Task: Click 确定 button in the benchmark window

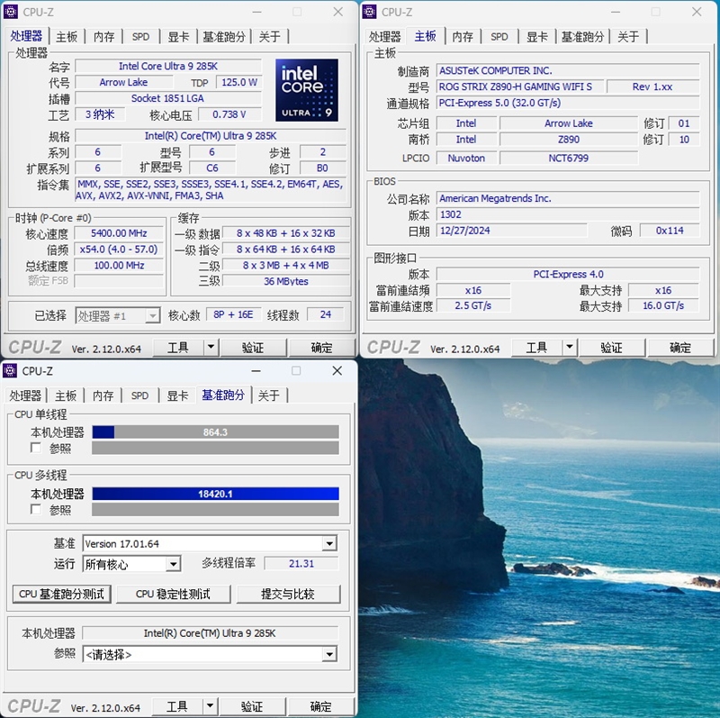Action: (320, 706)
